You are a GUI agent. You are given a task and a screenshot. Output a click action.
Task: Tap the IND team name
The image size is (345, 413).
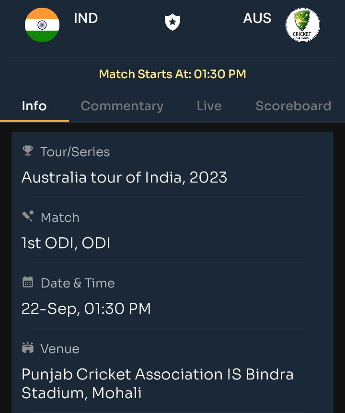click(86, 18)
